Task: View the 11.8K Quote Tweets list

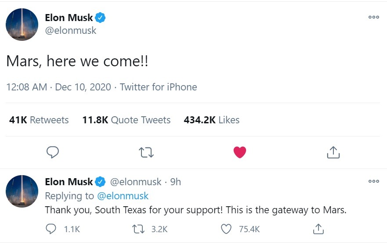Action: tap(127, 120)
